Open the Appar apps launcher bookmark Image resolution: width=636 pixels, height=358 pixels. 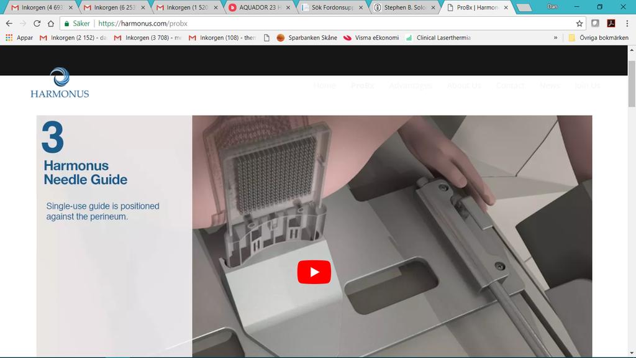pos(19,38)
